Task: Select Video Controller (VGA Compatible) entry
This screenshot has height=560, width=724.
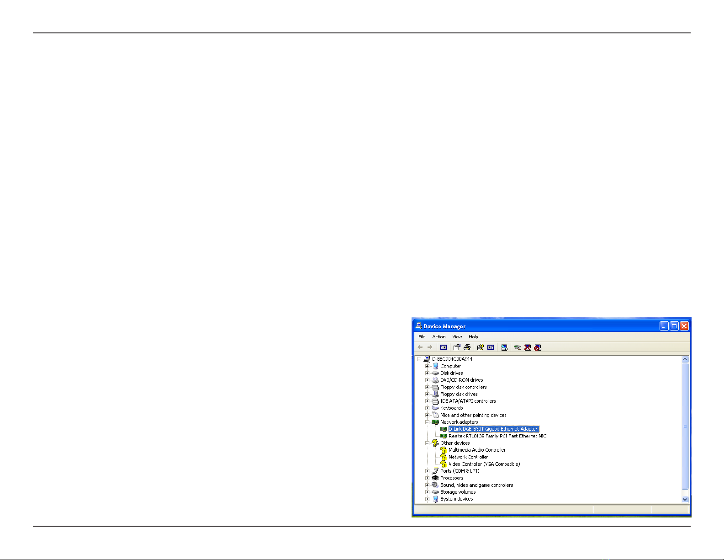Action: (484, 464)
